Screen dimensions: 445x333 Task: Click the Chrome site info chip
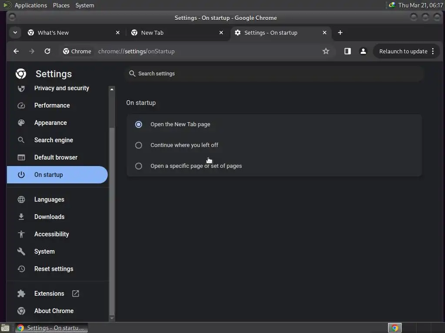77,51
